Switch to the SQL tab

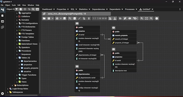pyautogui.click(x=72, y=9)
